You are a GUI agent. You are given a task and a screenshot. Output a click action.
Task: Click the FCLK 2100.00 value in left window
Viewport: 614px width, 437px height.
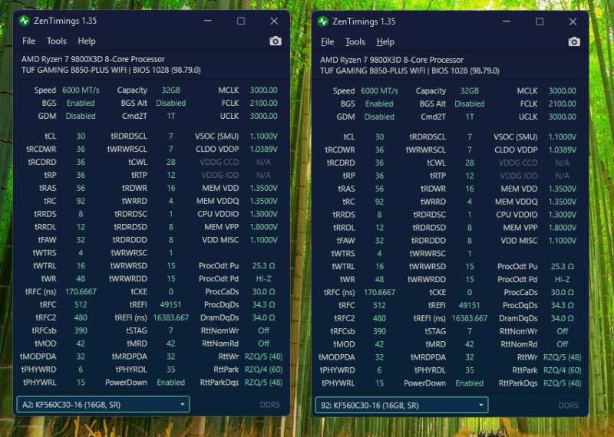click(x=263, y=103)
